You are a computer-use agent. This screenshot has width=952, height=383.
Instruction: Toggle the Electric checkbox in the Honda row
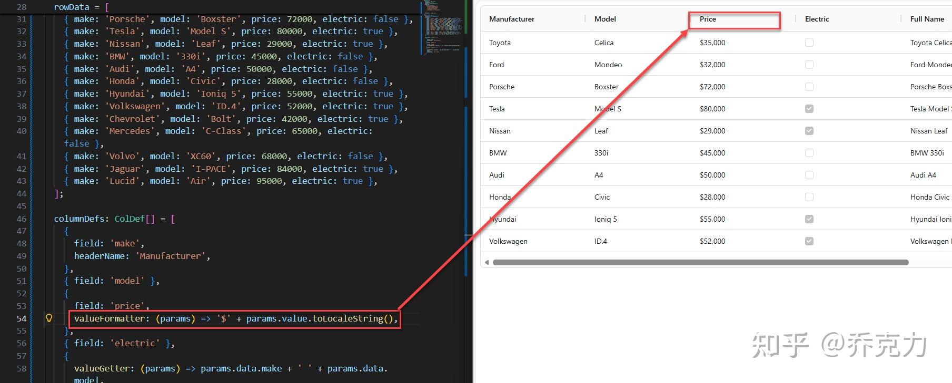point(809,197)
